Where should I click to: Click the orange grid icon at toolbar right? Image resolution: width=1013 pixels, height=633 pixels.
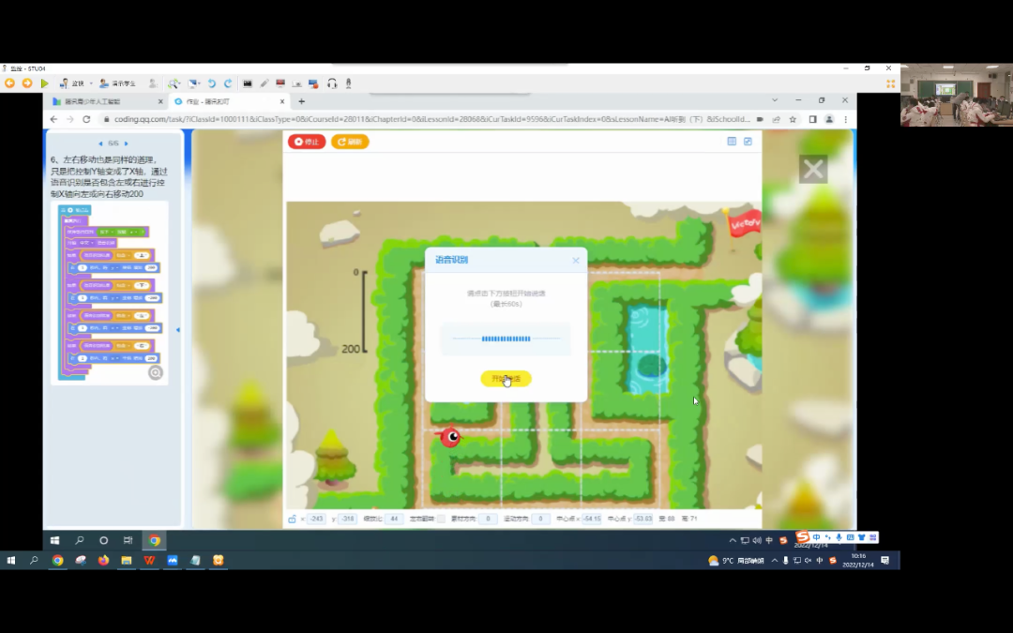pyautogui.click(x=891, y=83)
